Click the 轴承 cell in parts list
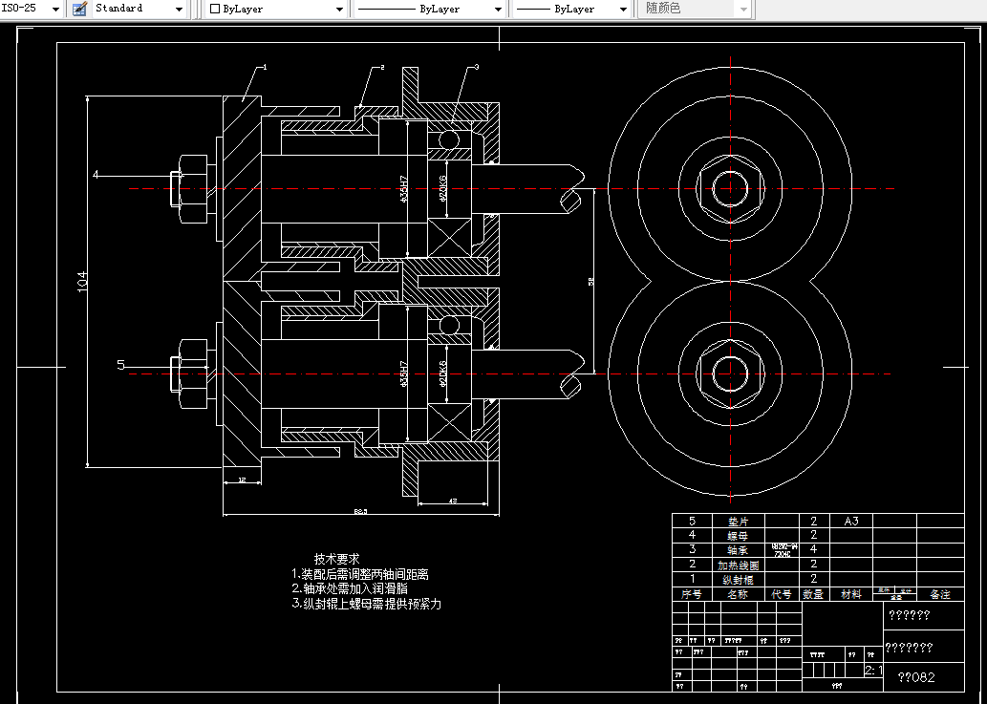 (x=738, y=550)
